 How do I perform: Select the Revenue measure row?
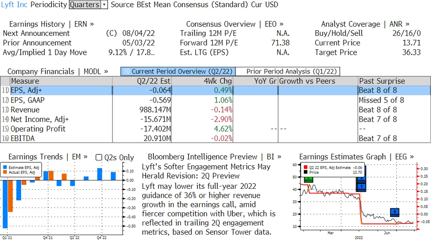pos(215,110)
